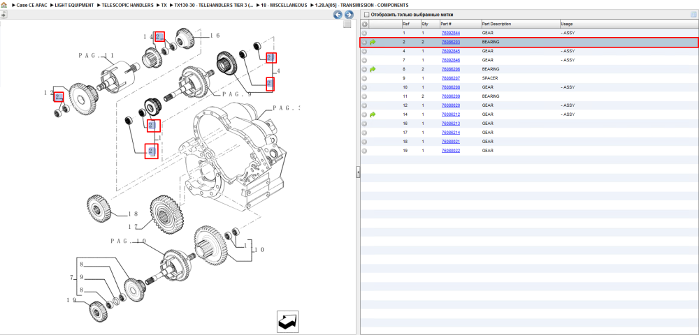Click callout 18 on the diagram
699x335 pixels.
(134, 214)
